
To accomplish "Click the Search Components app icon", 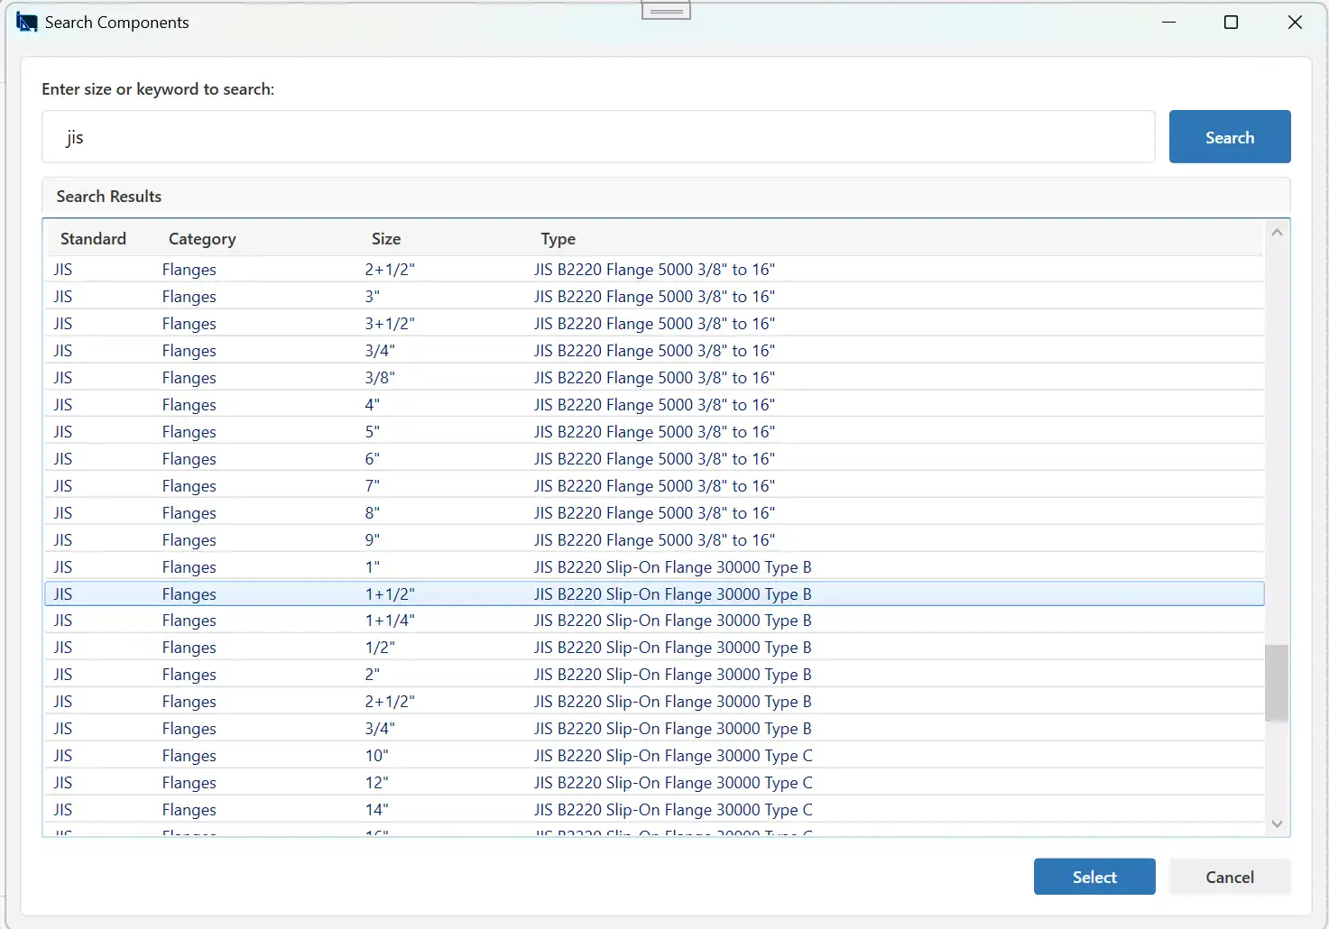I will (27, 23).
